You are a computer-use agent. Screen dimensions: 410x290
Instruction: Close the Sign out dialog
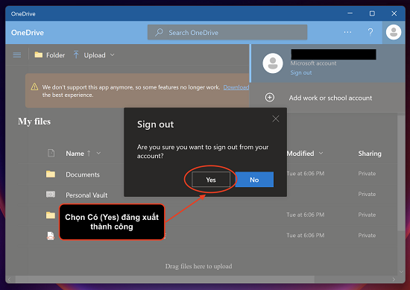pyautogui.click(x=276, y=119)
